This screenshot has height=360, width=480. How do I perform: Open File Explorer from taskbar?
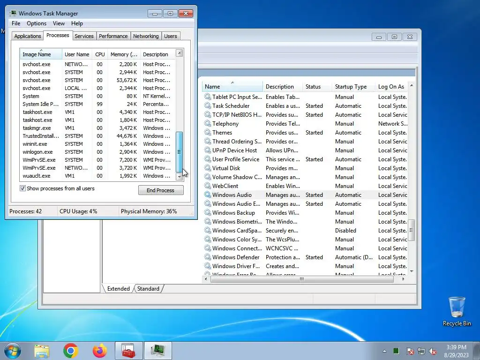(x=41, y=351)
